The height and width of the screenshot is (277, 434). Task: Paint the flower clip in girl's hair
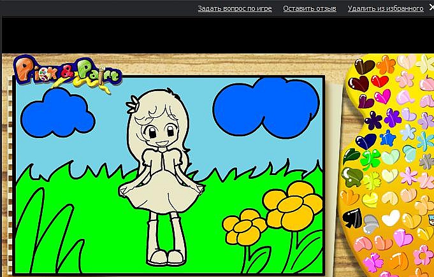click(132, 104)
